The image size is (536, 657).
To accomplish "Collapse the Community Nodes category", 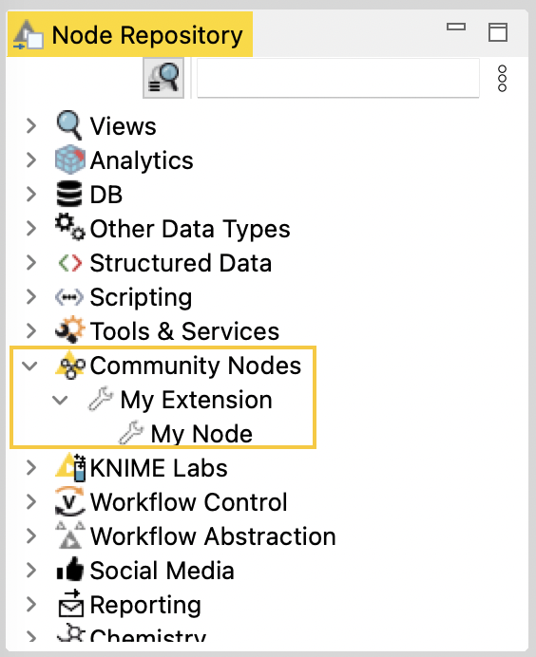I will point(29,366).
